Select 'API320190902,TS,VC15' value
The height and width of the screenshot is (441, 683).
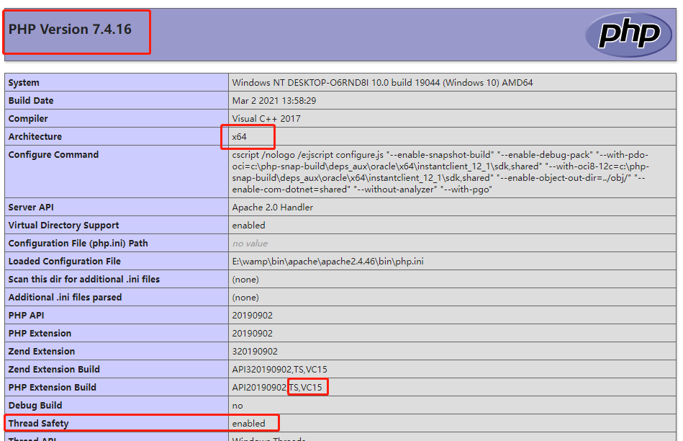280,370
